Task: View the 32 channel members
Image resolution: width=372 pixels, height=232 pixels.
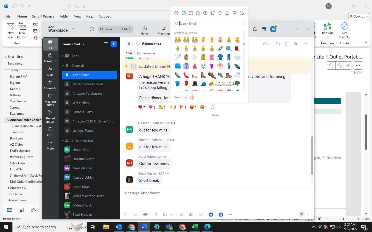Action: pyautogui.click(x=266, y=44)
